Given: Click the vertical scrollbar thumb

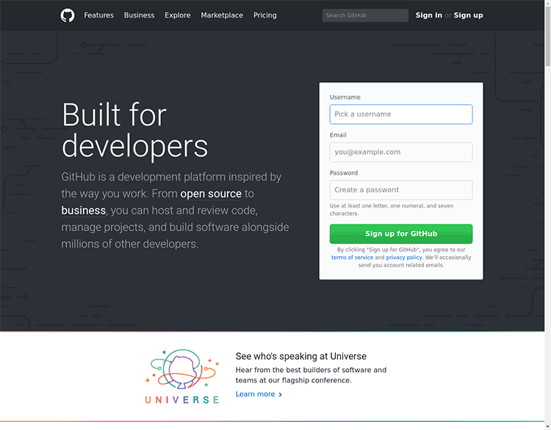Looking at the screenshot, I should tap(547, 35).
